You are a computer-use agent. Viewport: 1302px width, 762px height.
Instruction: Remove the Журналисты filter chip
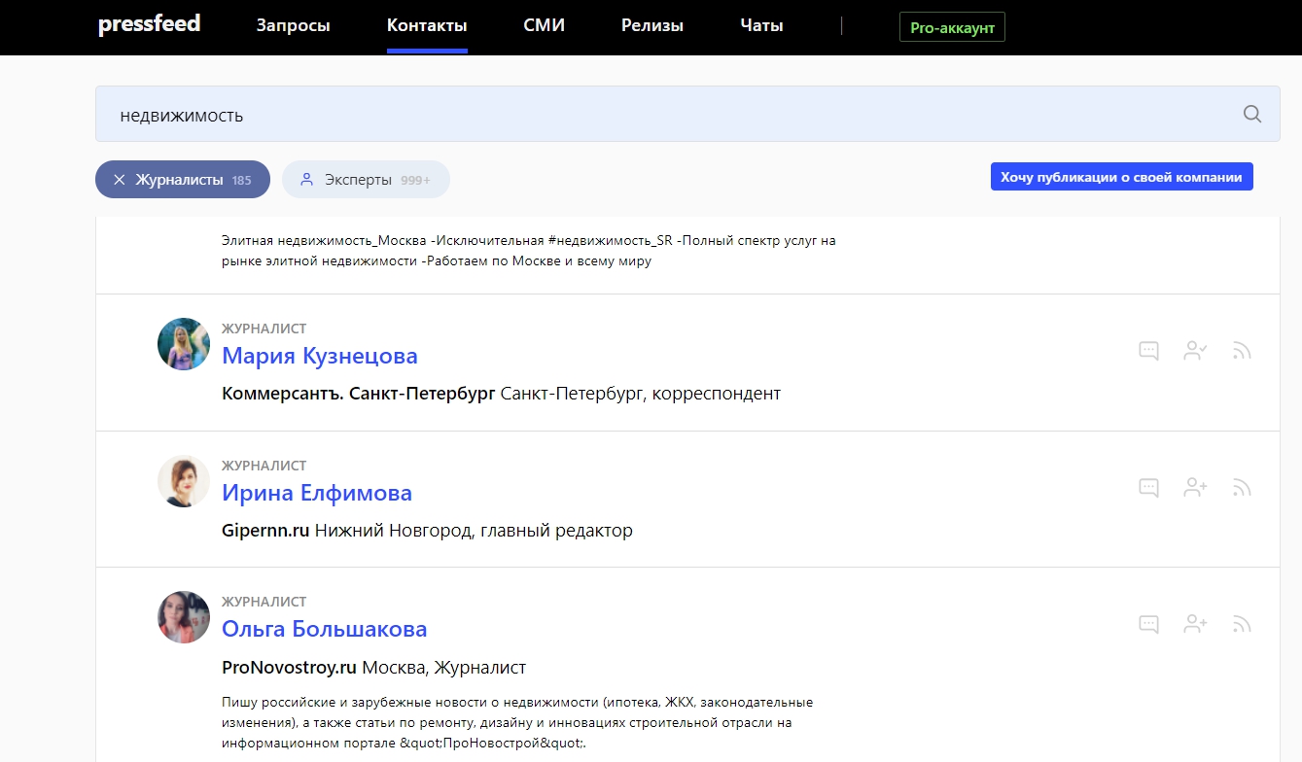point(120,180)
